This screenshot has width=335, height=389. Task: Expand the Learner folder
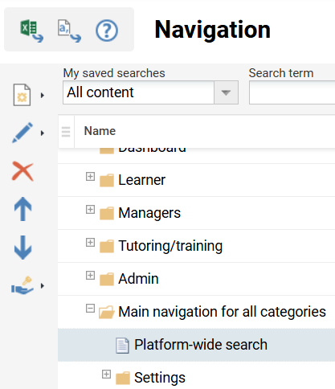pyautogui.click(x=90, y=177)
